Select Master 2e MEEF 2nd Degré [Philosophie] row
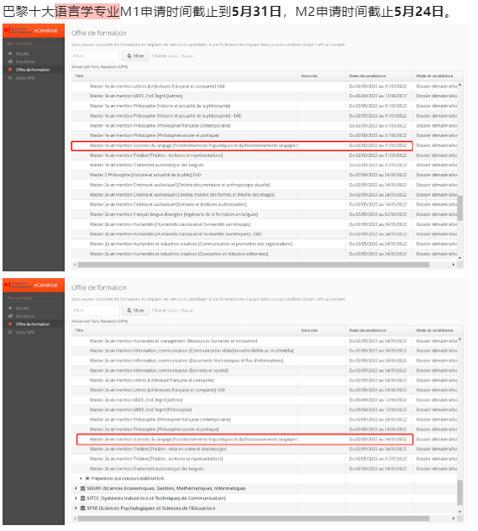The width and height of the screenshot is (478, 531). pos(265,410)
